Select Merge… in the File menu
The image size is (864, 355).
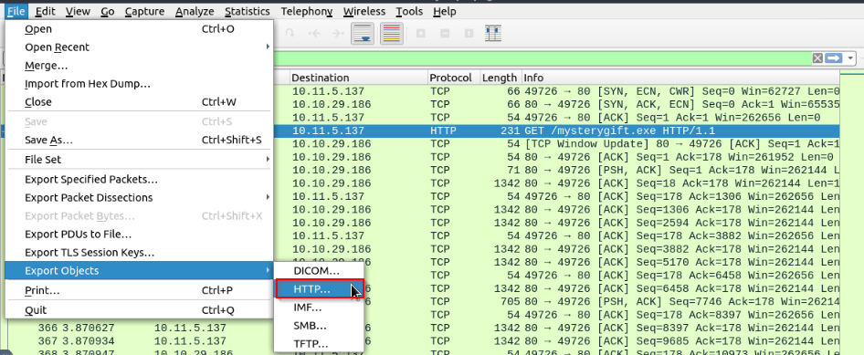click(x=139, y=66)
